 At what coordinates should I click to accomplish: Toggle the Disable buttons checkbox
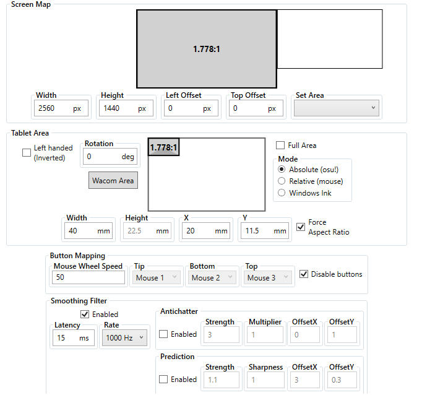click(304, 274)
